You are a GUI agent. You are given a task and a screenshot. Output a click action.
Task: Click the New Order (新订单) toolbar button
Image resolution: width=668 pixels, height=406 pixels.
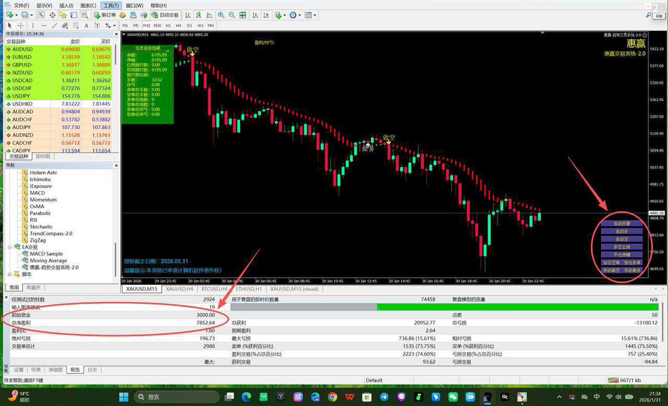click(x=105, y=15)
